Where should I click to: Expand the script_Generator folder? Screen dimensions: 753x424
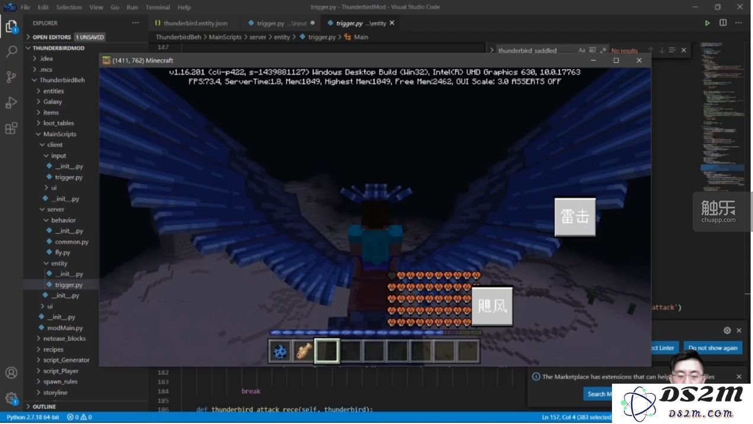pyautogui.click(x=66, y=360)
